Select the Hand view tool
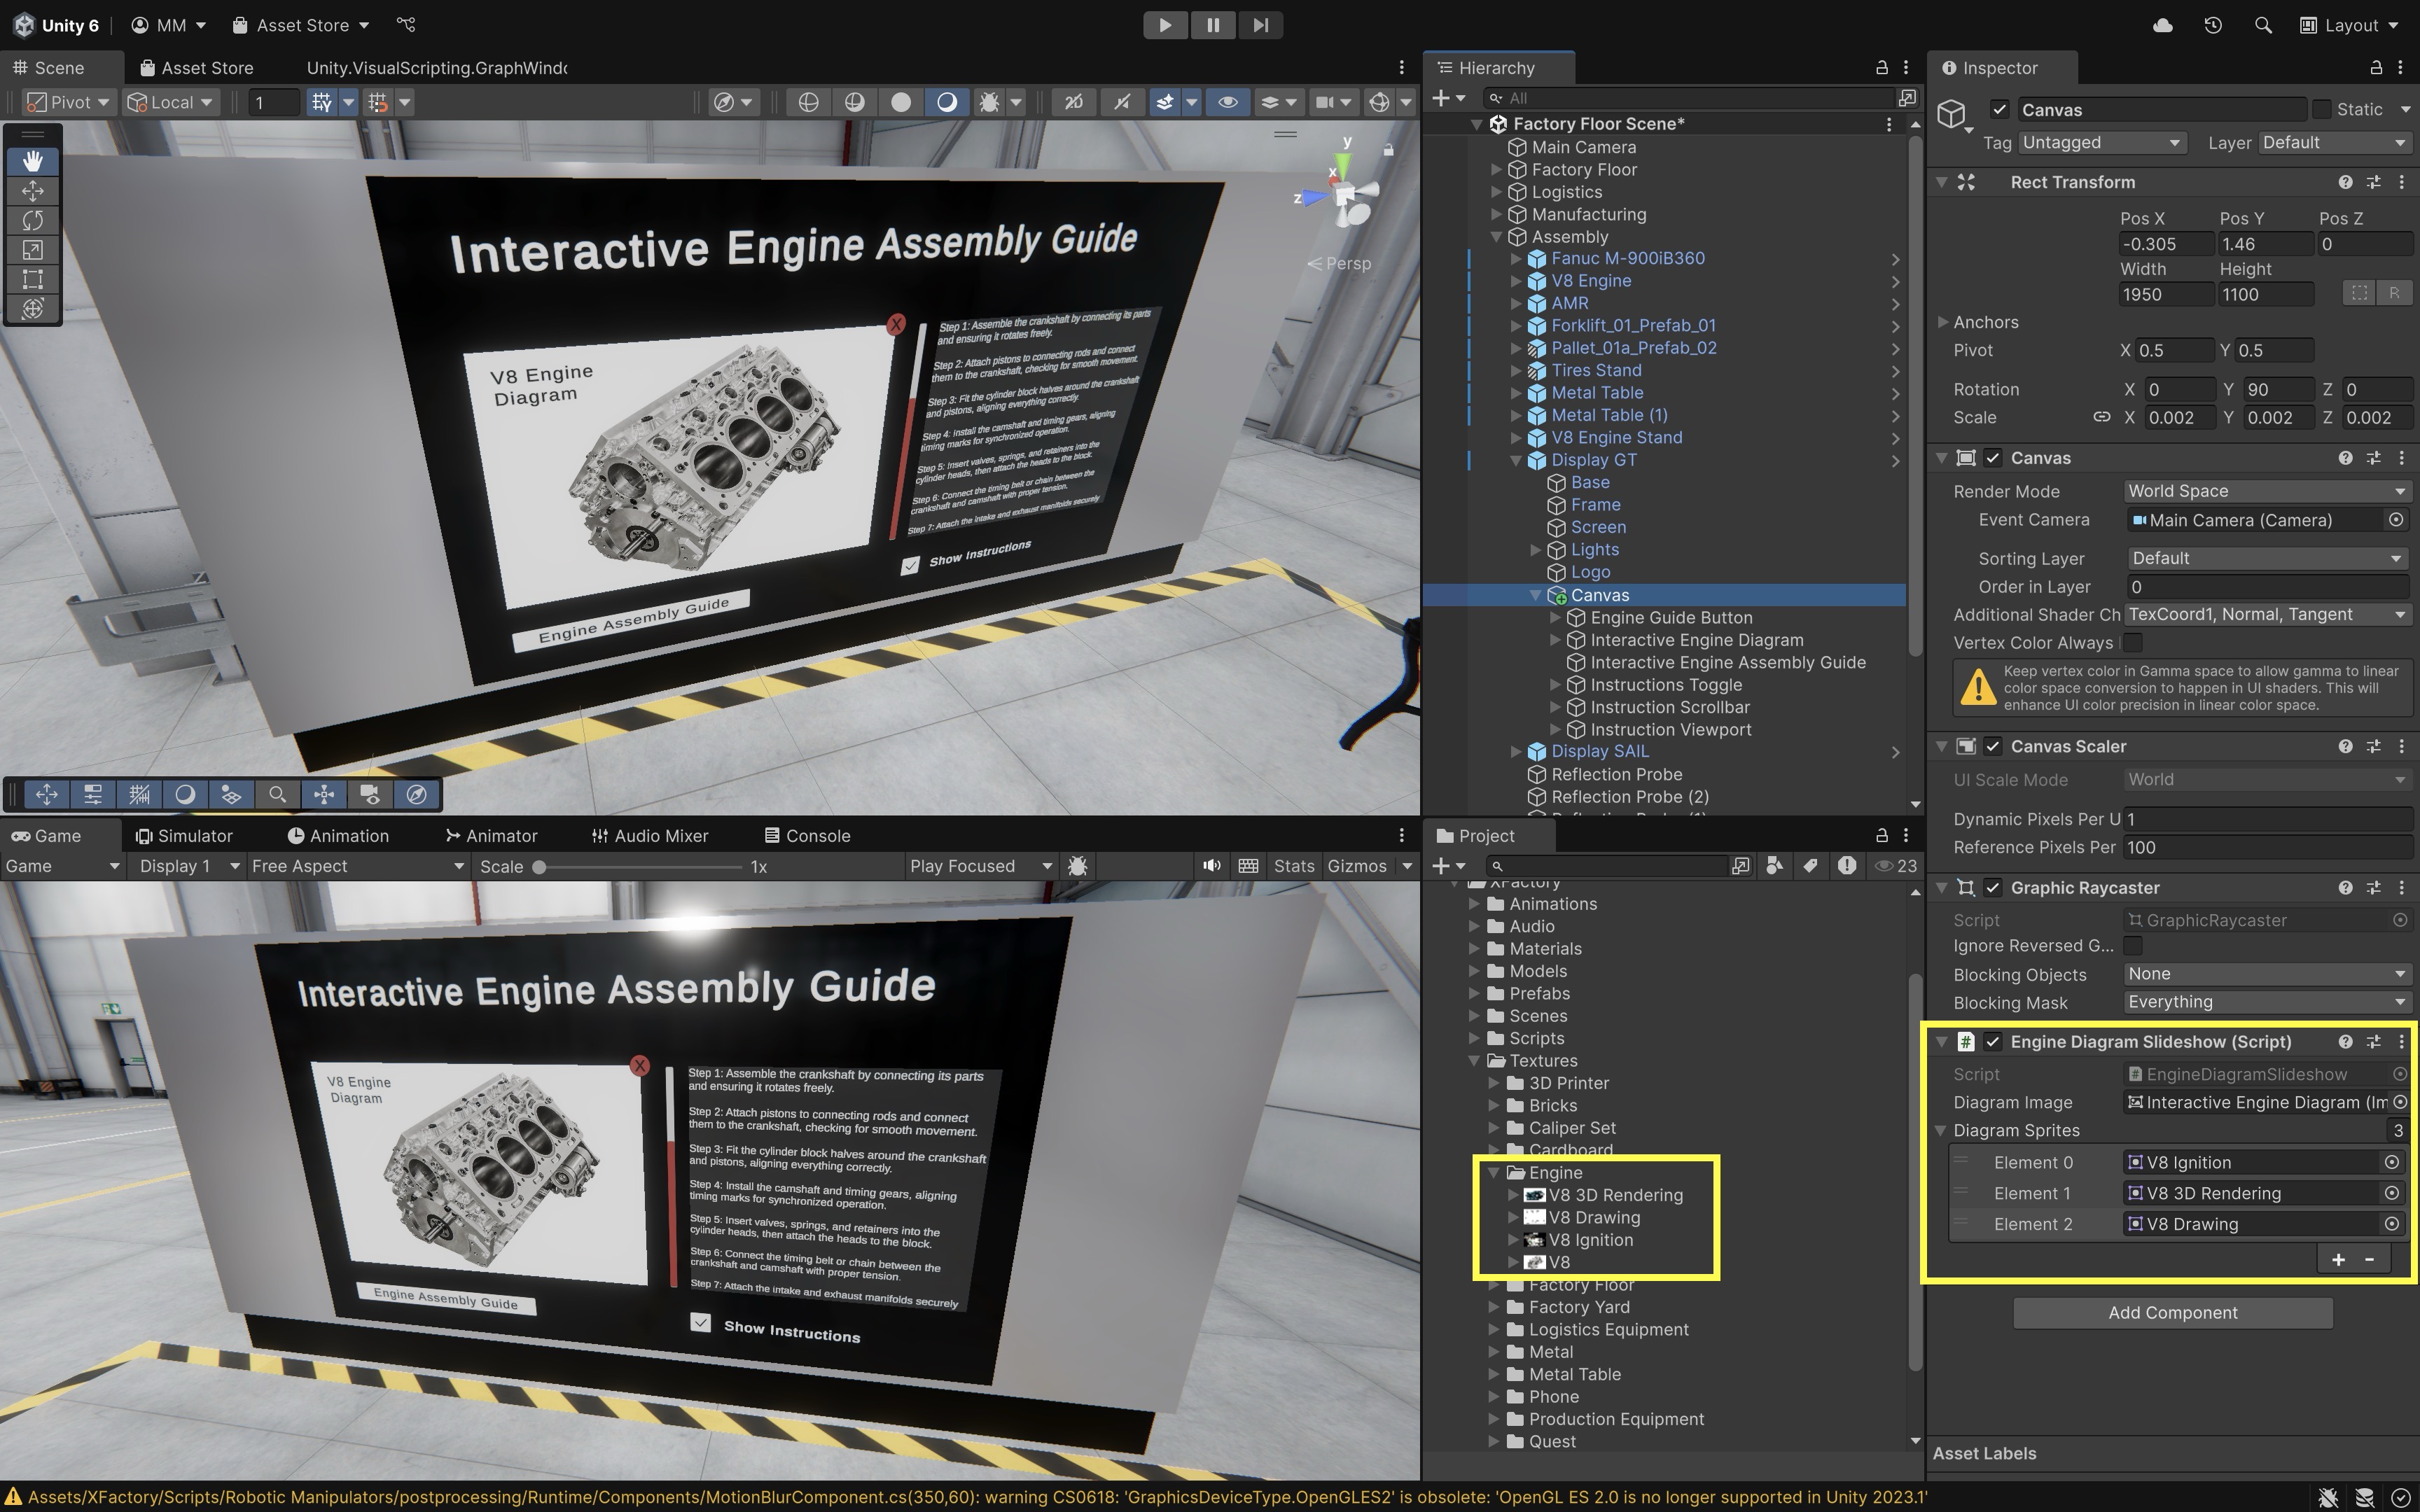Image resolution: width=2420 pixels, height=1512 pixels. 33,161
